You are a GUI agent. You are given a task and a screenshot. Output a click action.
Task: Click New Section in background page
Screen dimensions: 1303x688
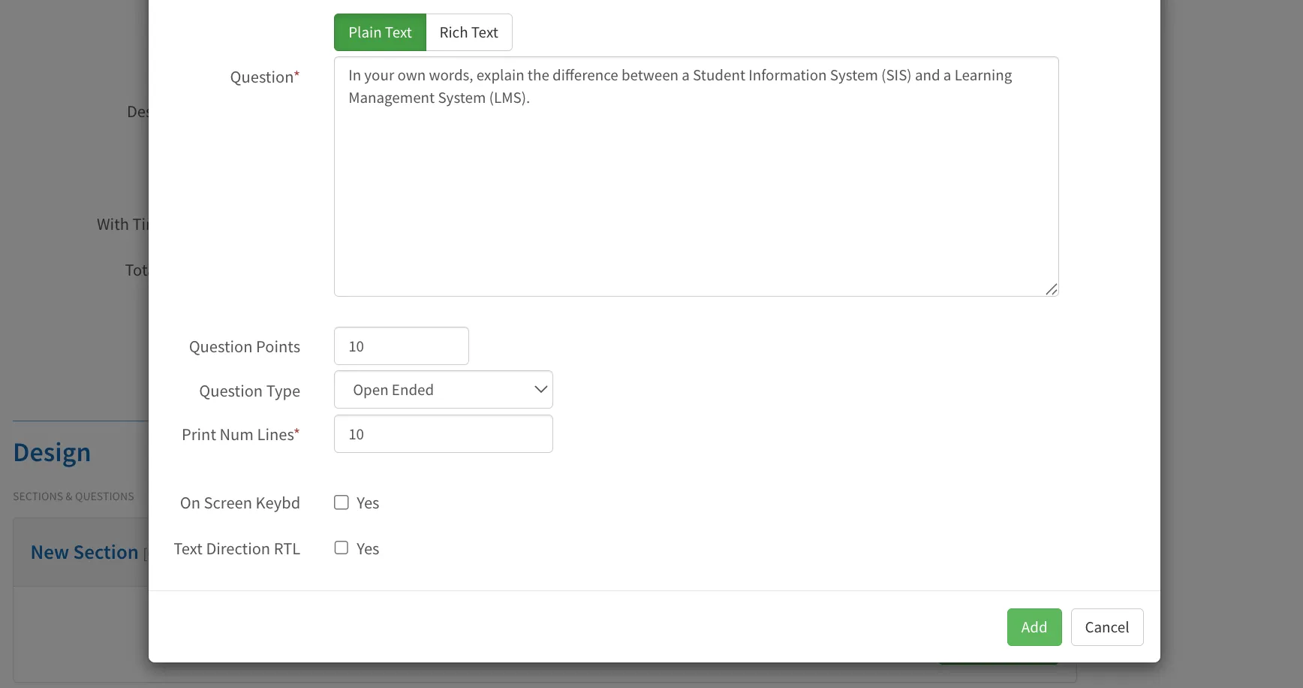pos(85,553)
